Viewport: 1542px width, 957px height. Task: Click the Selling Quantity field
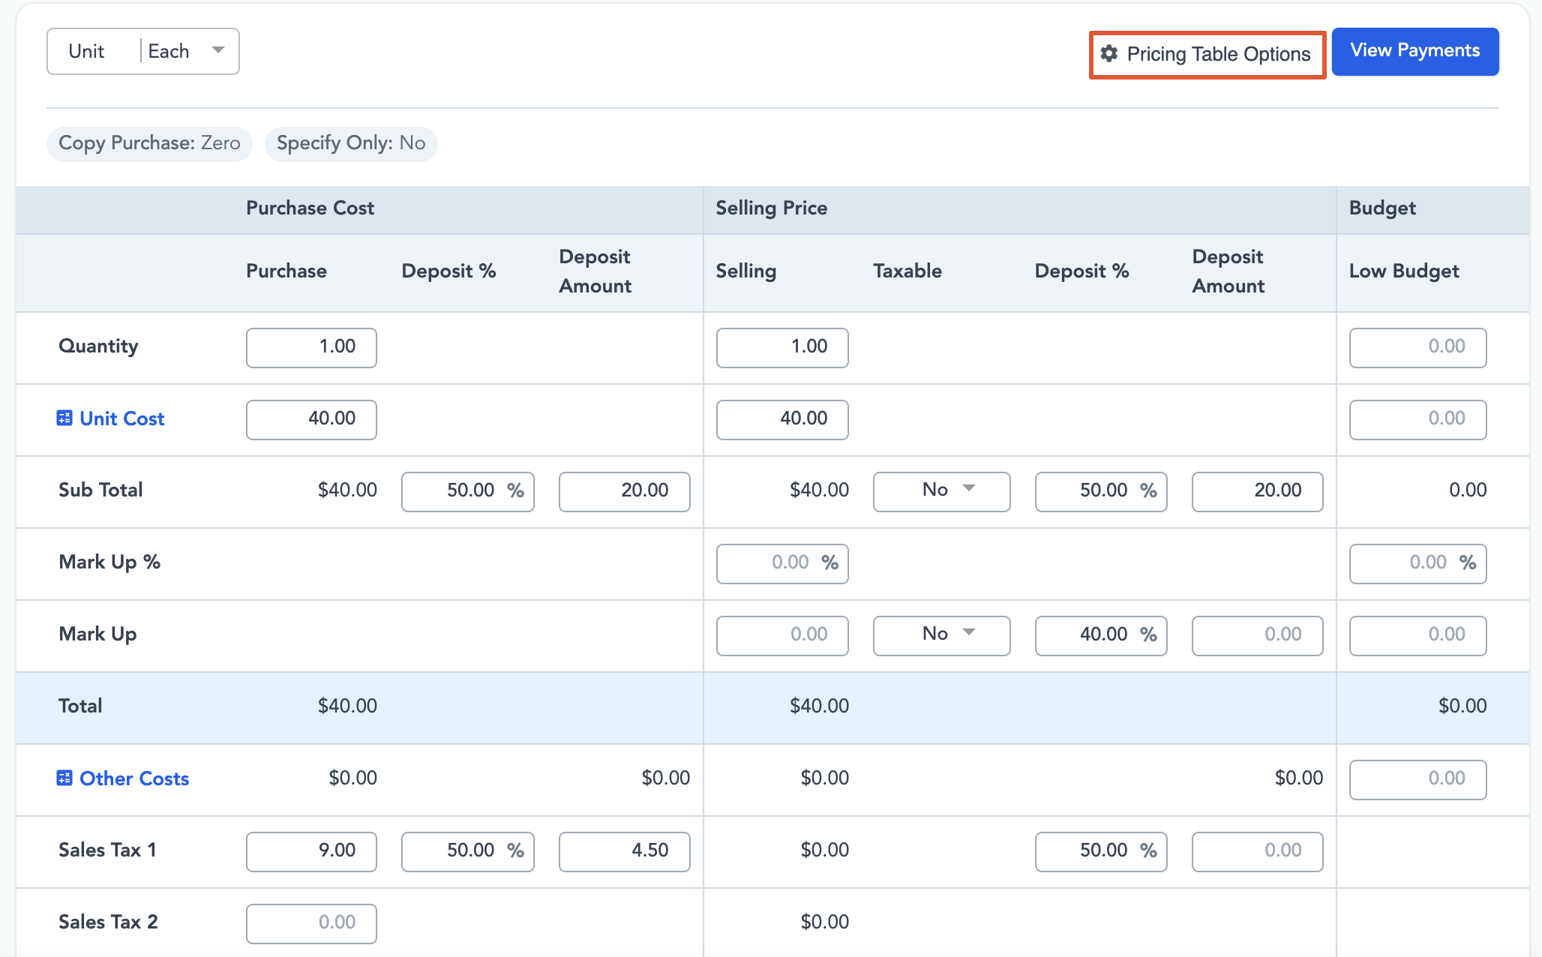pyautogui.click(x=782, y=347)
